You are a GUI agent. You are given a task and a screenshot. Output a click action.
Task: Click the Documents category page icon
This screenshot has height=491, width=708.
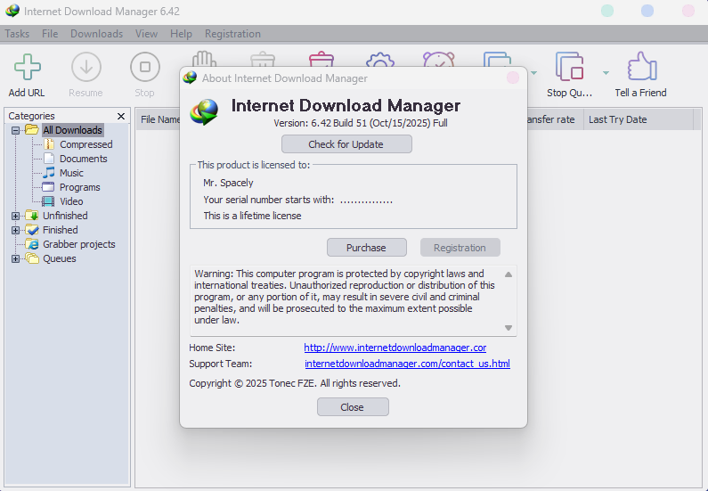point(49,159)
